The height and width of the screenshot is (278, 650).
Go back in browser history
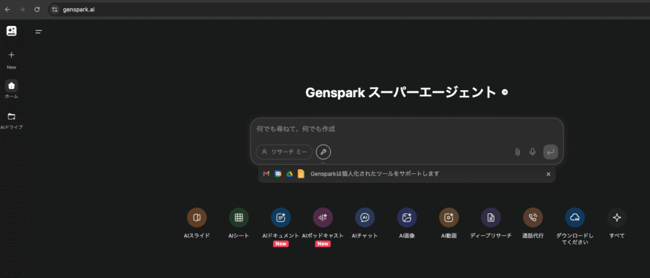coord(7,9)
